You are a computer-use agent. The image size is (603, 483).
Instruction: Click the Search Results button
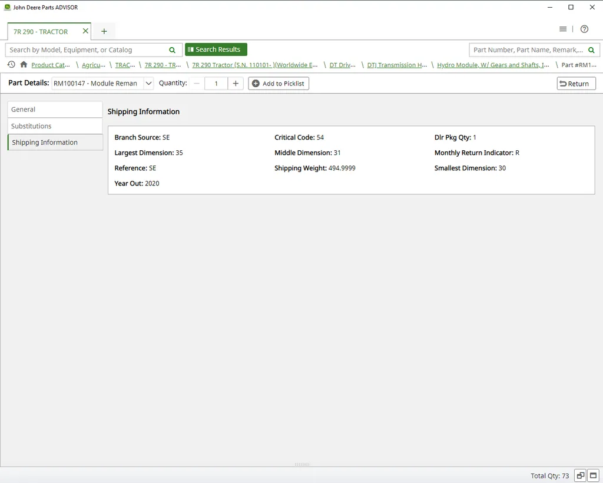216,49
